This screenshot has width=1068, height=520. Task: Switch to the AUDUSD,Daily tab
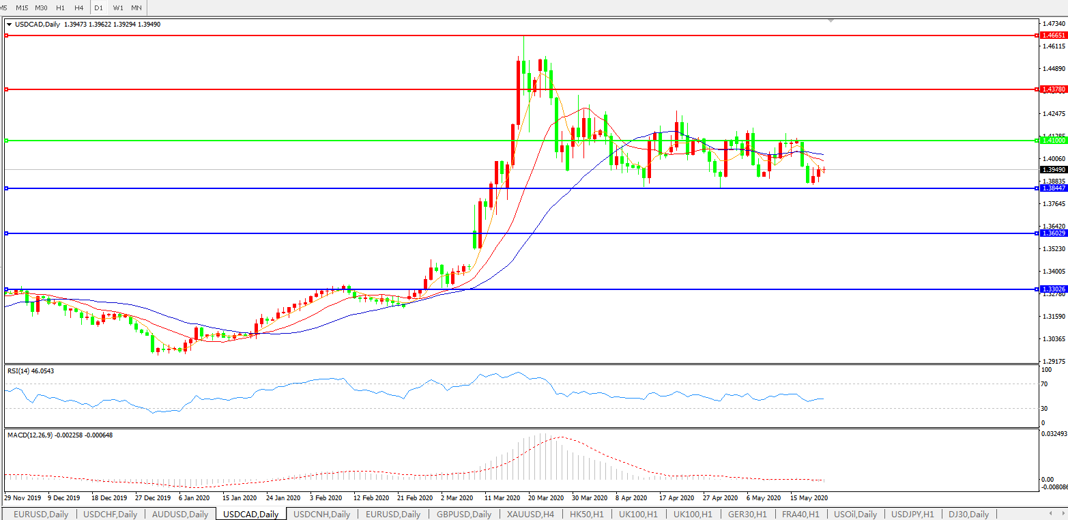tap(180, 514)
